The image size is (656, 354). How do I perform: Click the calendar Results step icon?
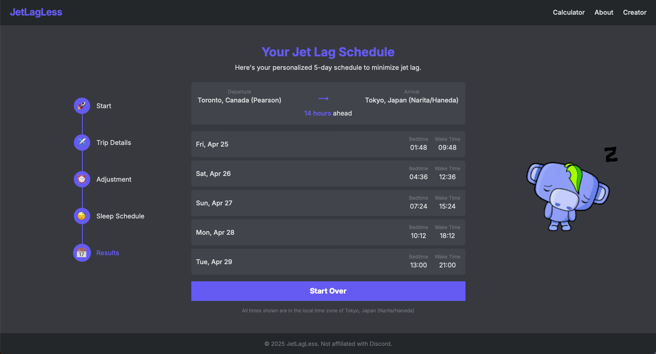click(x=82, y=252)
